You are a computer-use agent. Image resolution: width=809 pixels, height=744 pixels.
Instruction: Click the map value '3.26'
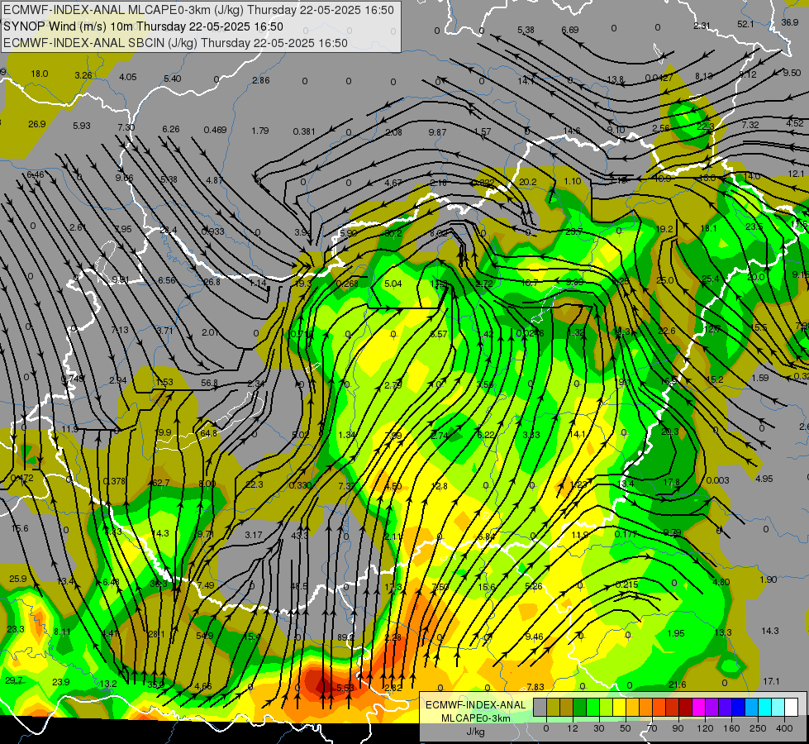click(x=83, y=75)
